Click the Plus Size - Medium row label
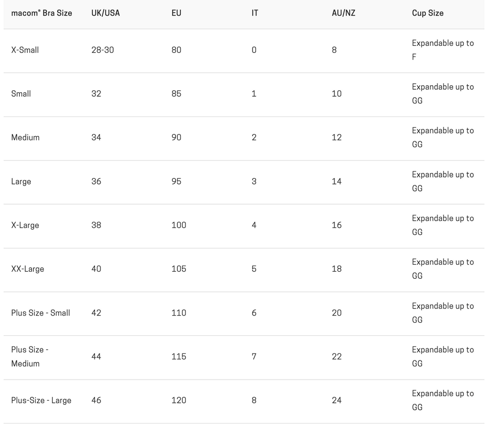 click(30, 356)
